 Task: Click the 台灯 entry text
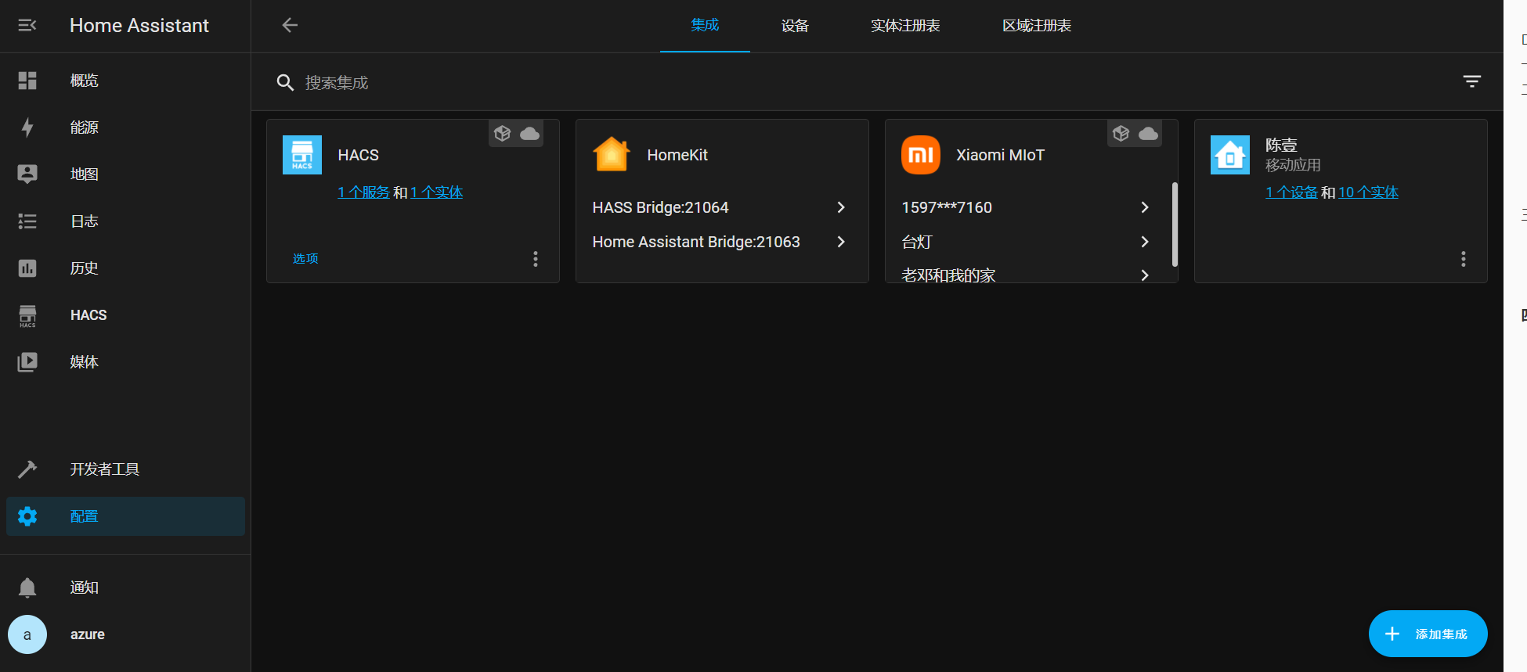click(917, 242)
